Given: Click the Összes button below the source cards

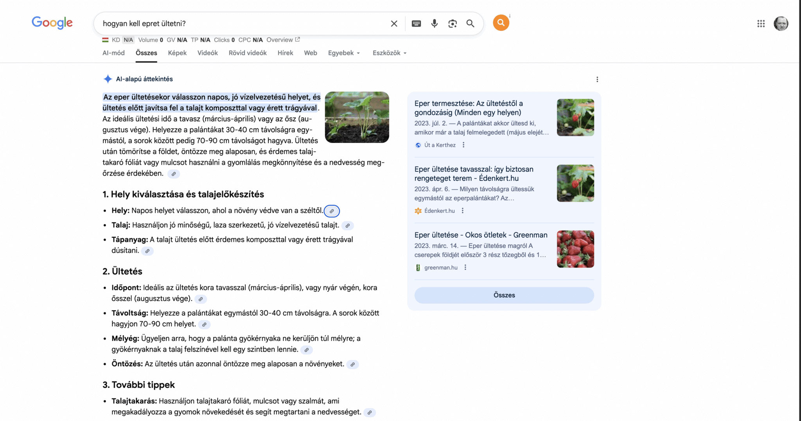Looking at the screenshot, I should coord(504,295).
